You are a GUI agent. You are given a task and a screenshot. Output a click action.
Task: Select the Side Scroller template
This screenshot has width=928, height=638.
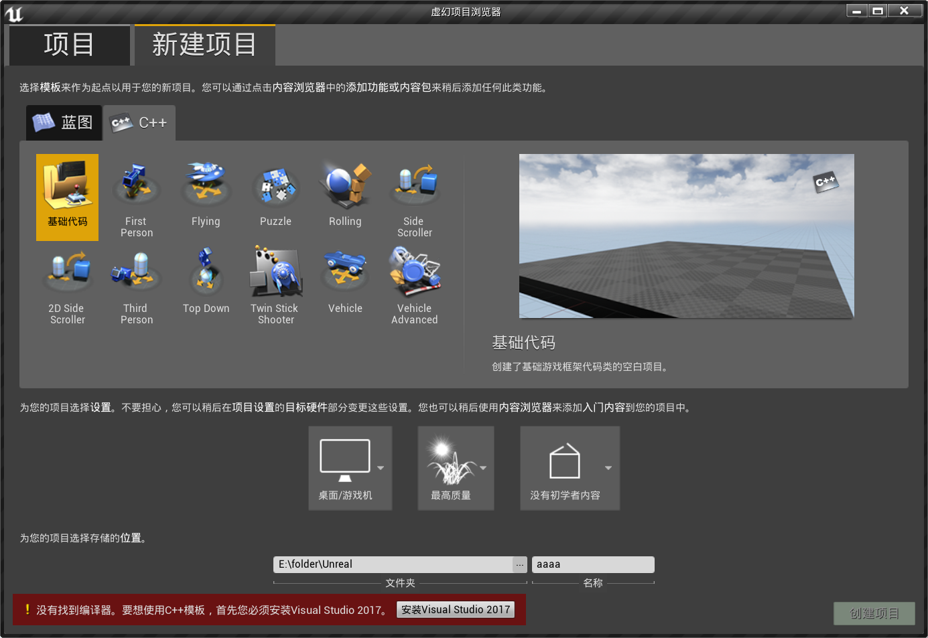coord(414,197)
